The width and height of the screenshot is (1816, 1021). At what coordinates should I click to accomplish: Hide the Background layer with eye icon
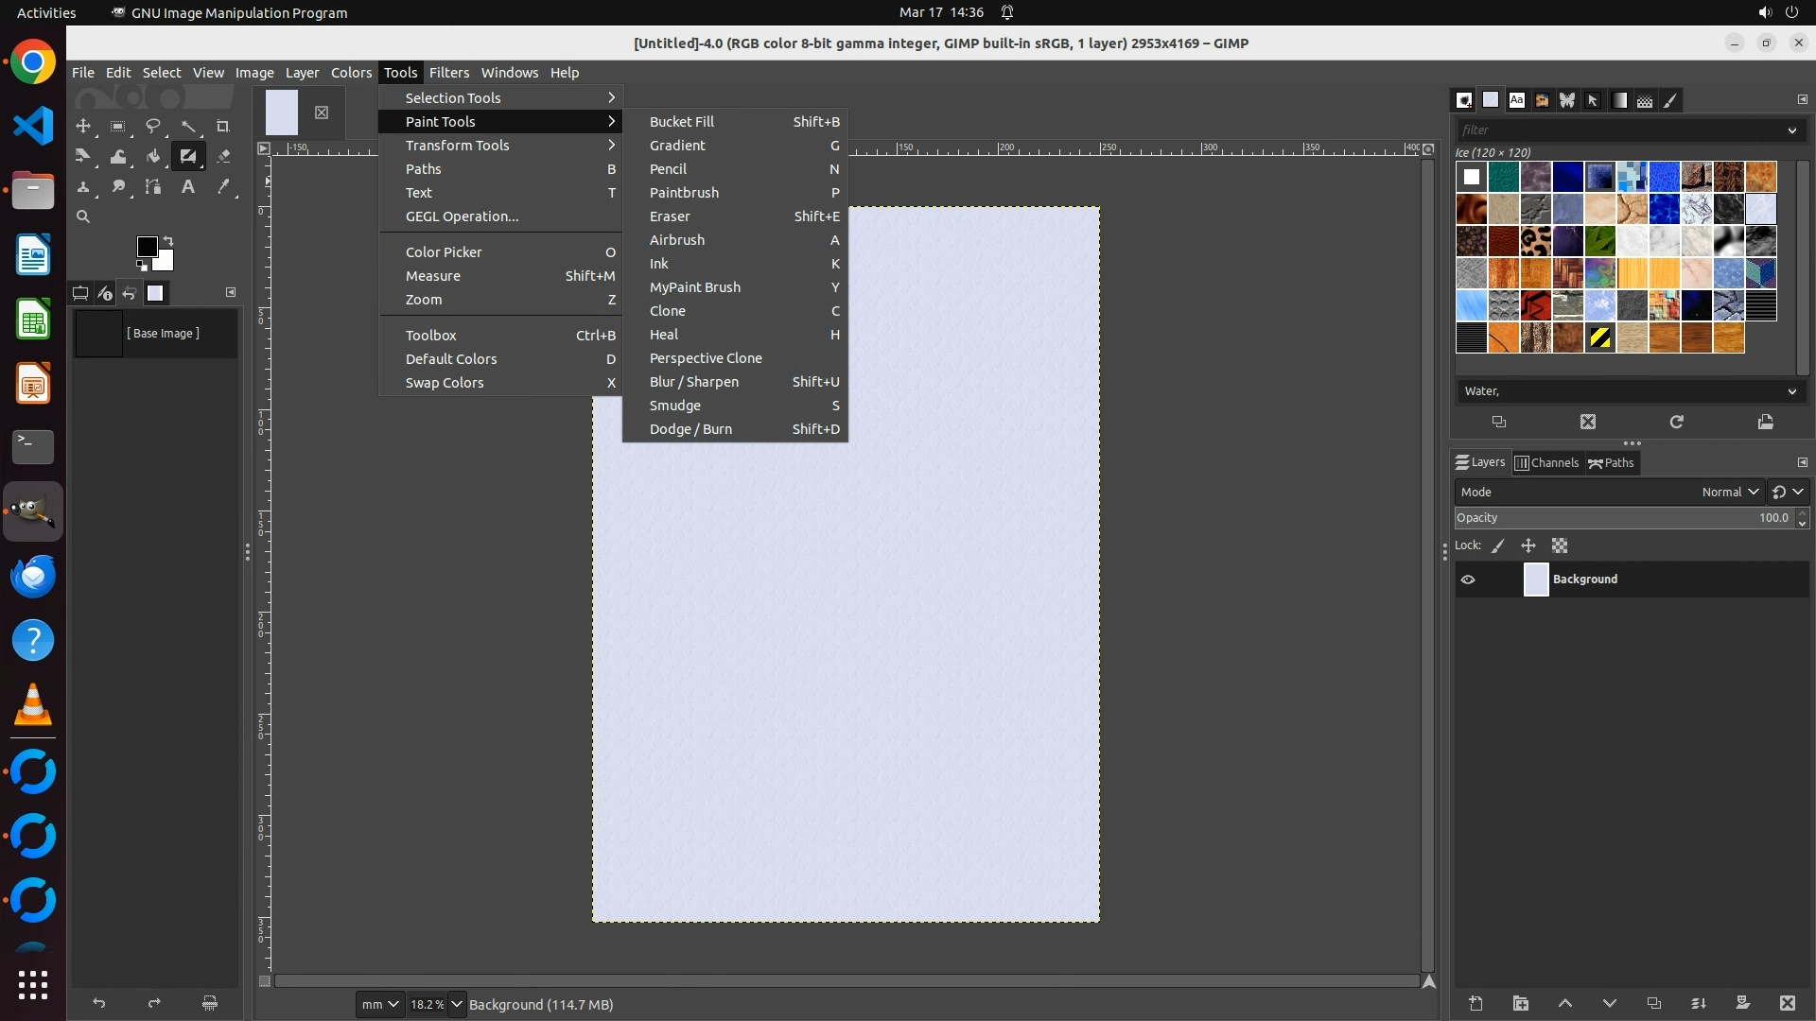click(1468, 580)
